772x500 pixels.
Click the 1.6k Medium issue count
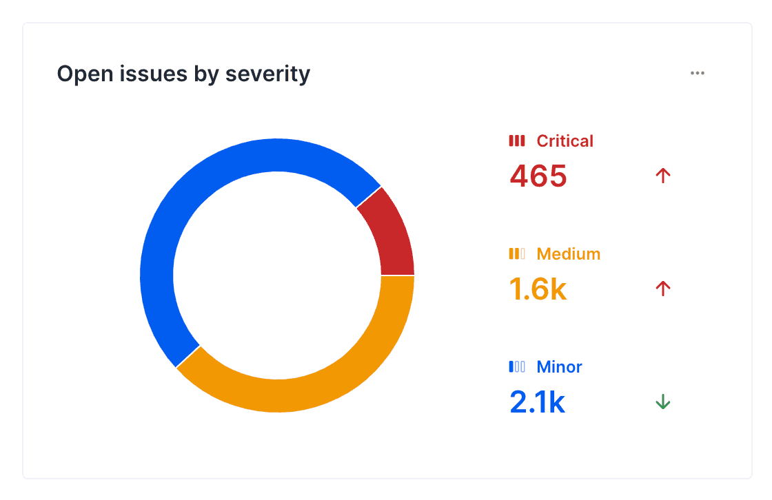(538, 289)
